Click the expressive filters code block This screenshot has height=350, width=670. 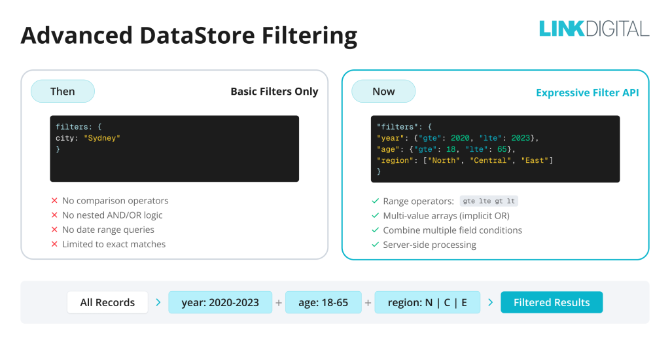click(x=495, y=149)
